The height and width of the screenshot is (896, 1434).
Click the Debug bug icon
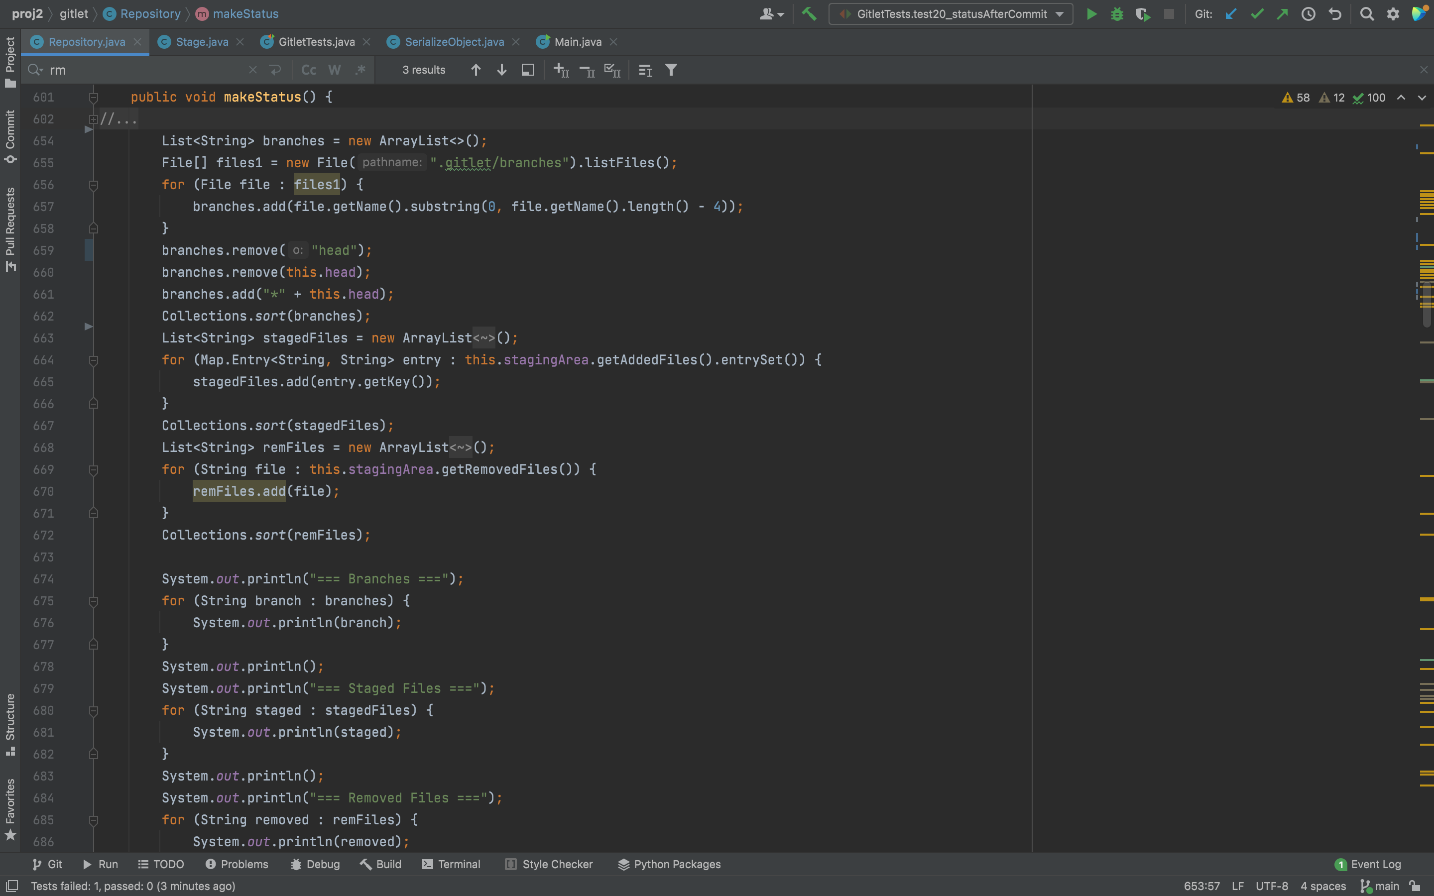click(x=1117, y=14)
